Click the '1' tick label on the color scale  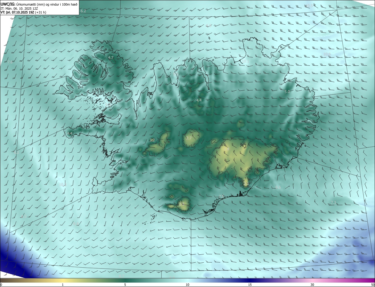(x=63, y=285)
